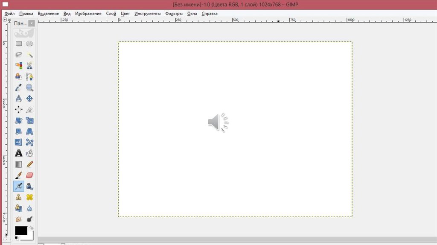Click the black foreground color swatch
The width and height of the screenshot is (437, 245).
(x=20, y=230)
